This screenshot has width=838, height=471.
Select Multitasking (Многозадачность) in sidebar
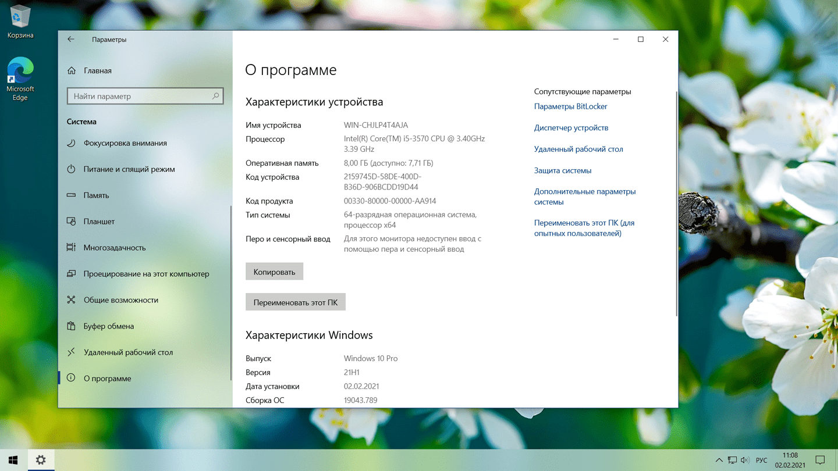(x=114, y=248)
